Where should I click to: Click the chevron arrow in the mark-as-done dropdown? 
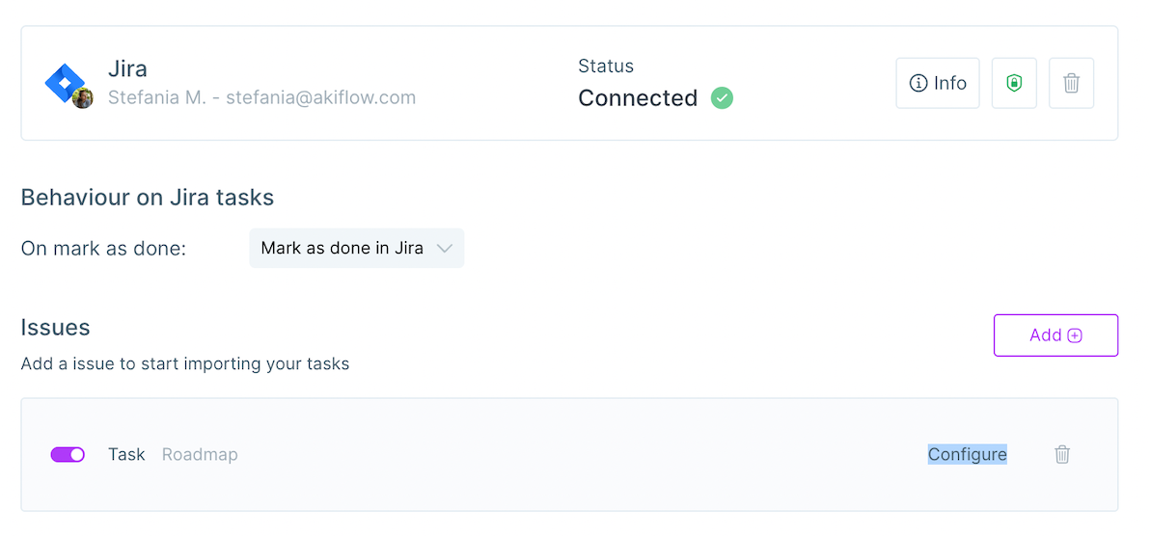coord(444,249)
